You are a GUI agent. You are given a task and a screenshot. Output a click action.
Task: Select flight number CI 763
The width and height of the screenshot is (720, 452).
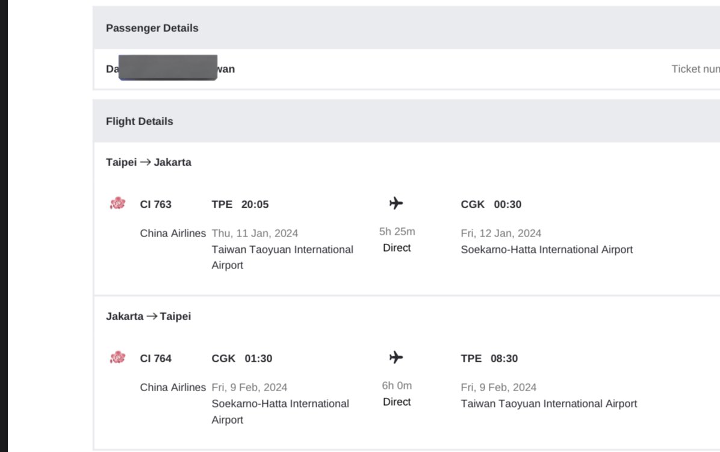(x=156, y=205)
